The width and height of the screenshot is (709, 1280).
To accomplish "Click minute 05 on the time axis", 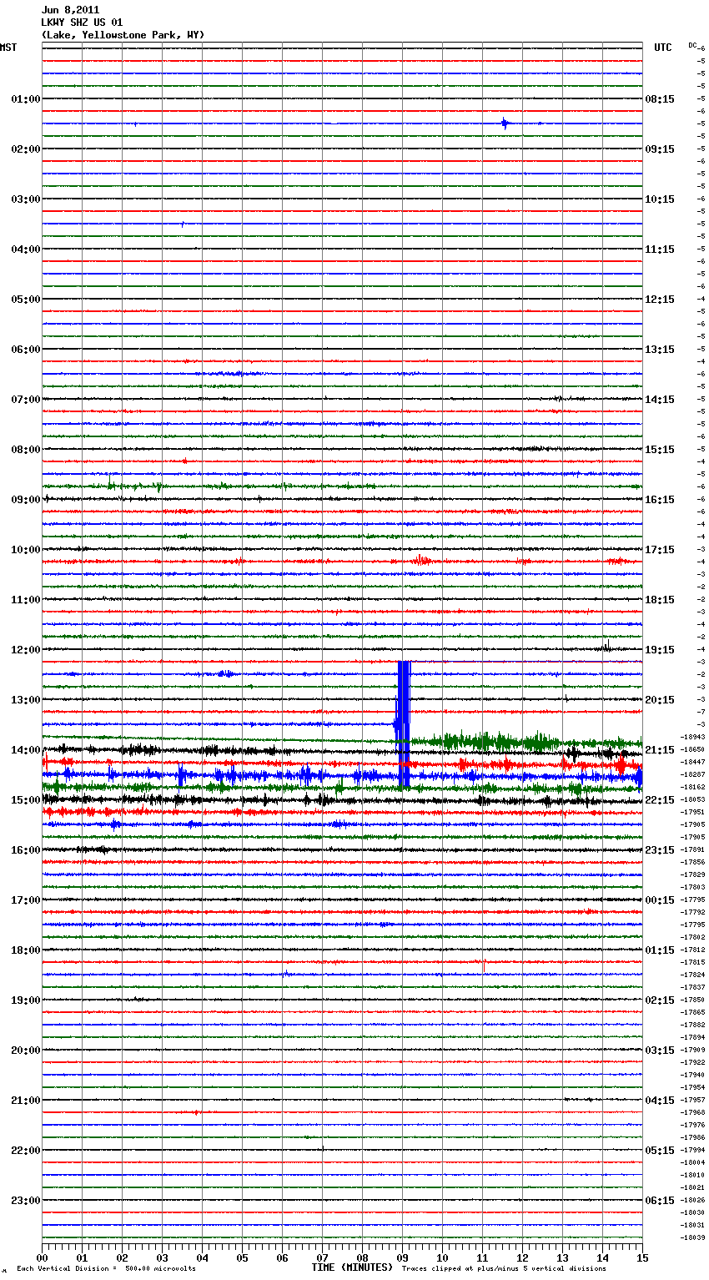I will click(x=242, y=1257).
